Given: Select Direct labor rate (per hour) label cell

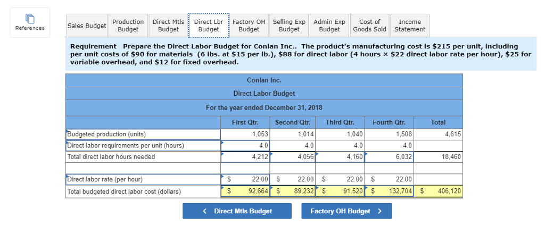Looking at the screenshot, I should [x=143, y=179].
